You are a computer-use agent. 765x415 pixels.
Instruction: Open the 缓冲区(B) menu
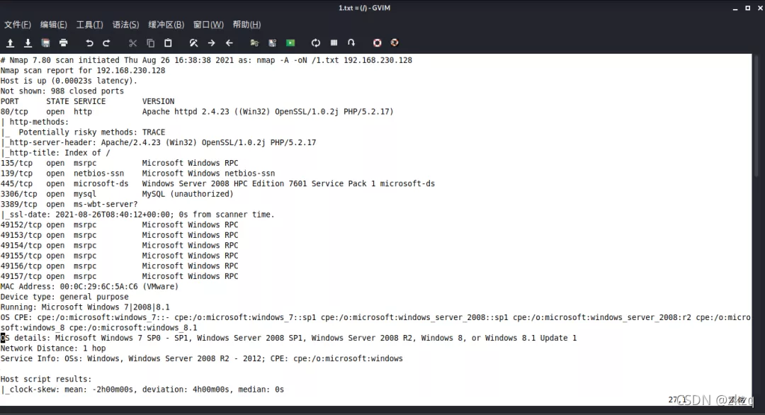[166, 24]
